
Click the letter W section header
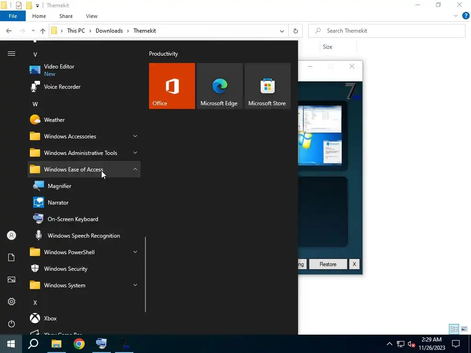(35, 104)
